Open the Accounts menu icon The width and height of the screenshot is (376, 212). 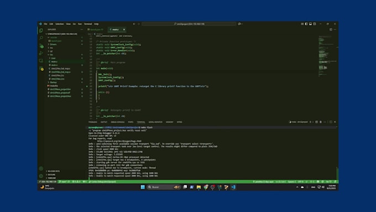pyautogui.click(x=41, y=168)
